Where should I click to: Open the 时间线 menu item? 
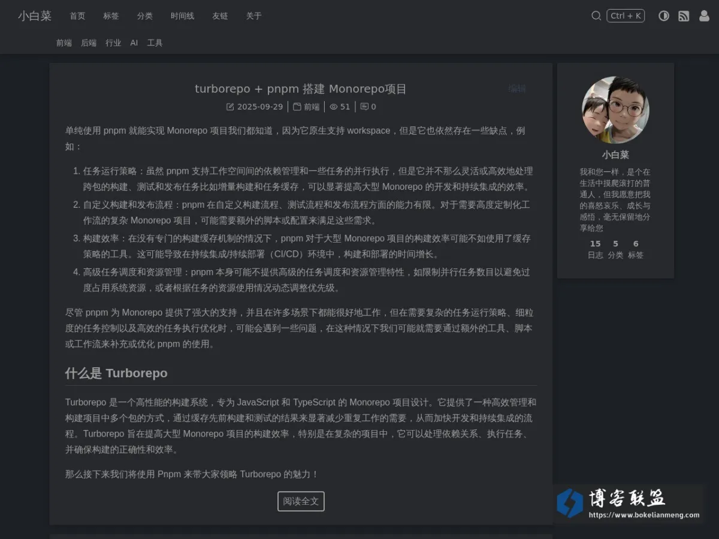point(182,16)
